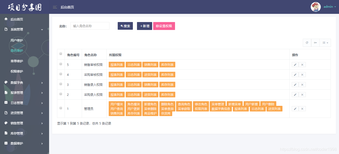Viewport: 339px width, 154px height.
Task: Check the box for role number 5
Action: [61, 64]
